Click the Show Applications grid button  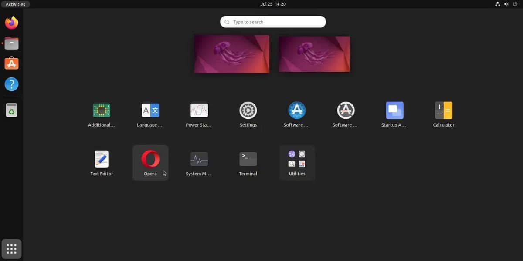11,248
